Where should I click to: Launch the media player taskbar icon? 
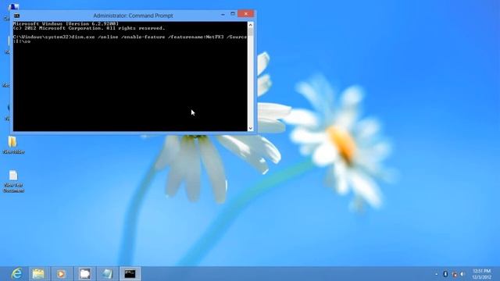[x=62, y=274]
